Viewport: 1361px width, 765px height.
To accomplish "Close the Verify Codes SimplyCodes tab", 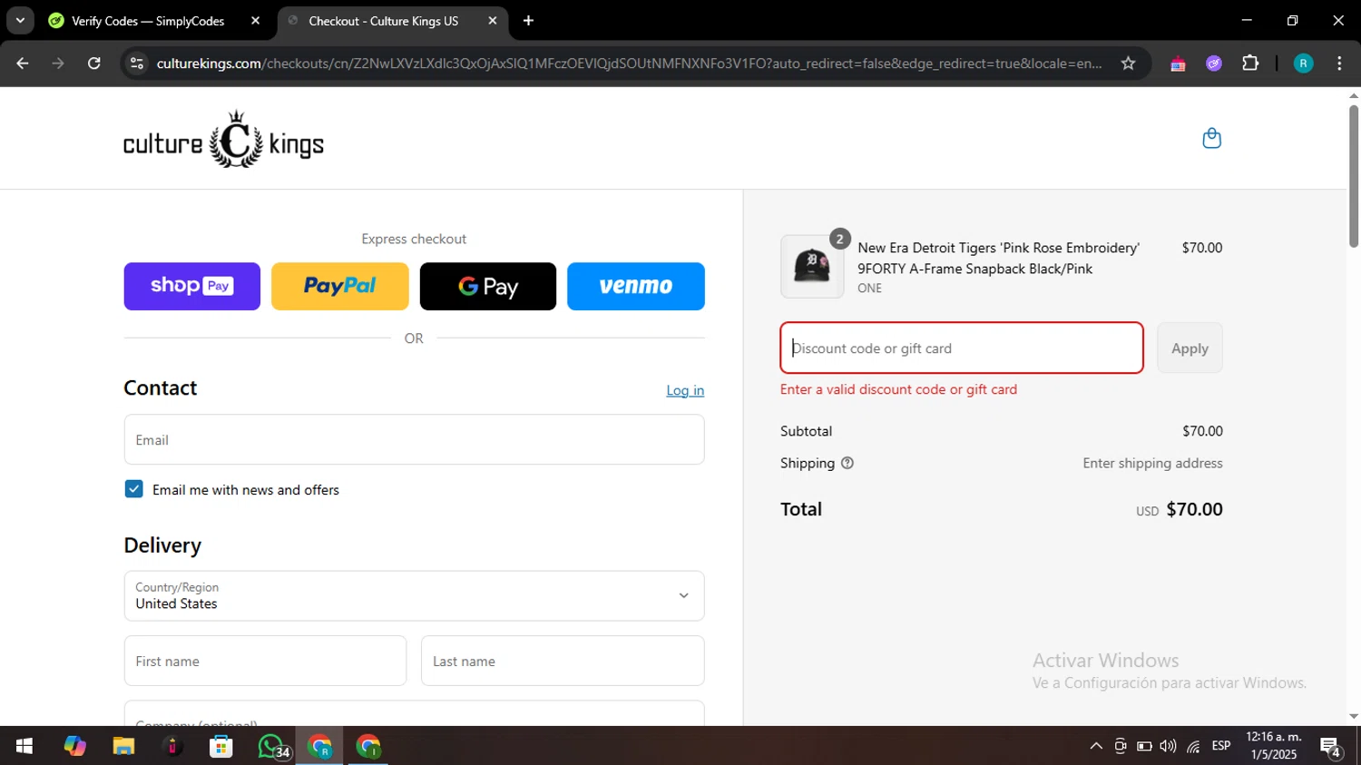I will tap(255, 21).
